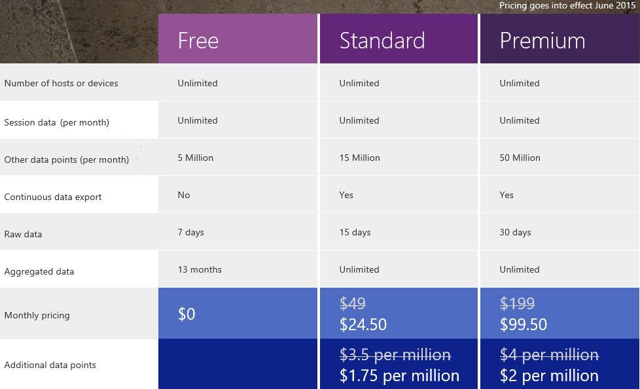Click the Number of hosts or devices label
The height and width of the screenshot is (389, 640).
pos(61,83)
